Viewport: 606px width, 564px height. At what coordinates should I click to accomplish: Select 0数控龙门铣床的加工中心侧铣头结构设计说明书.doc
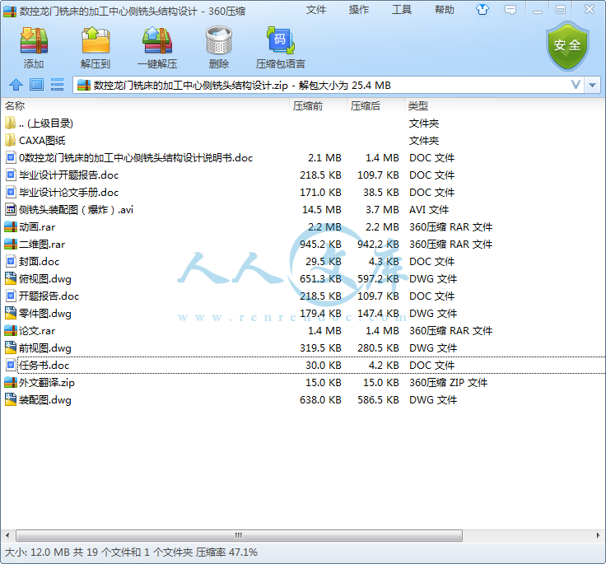[136, 158]
